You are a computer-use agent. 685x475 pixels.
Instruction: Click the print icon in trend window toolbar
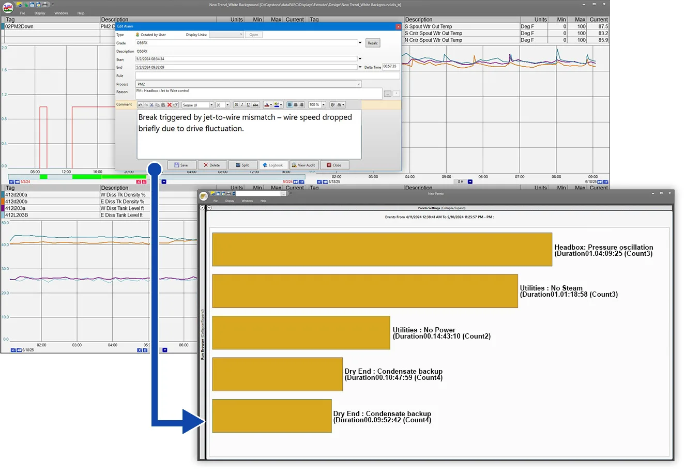click(45, 5)
